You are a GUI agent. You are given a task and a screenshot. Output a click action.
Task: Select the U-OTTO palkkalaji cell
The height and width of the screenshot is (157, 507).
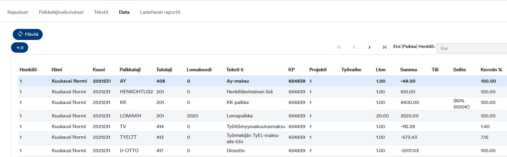tap(129, 151)
